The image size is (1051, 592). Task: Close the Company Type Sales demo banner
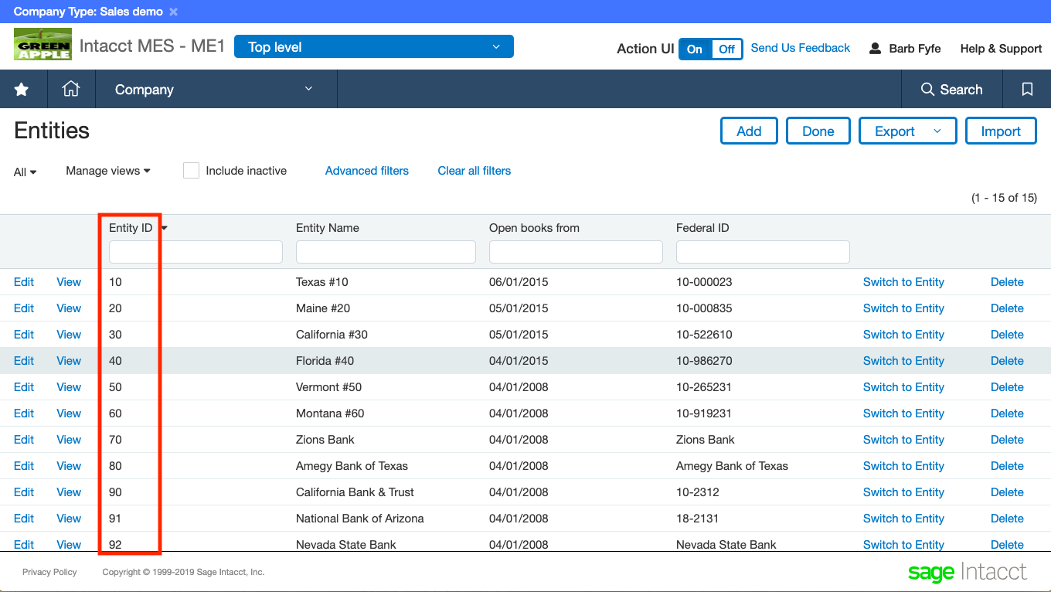coord(173,12)
